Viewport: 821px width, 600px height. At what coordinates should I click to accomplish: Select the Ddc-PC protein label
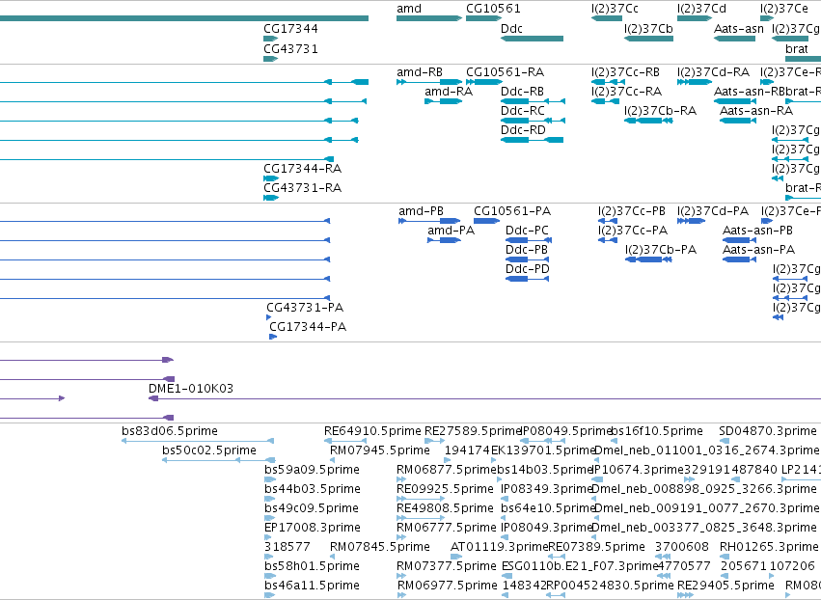pos(528,231)
